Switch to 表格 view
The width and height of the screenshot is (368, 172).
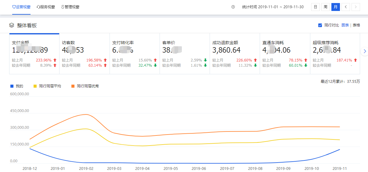(356, 25)
